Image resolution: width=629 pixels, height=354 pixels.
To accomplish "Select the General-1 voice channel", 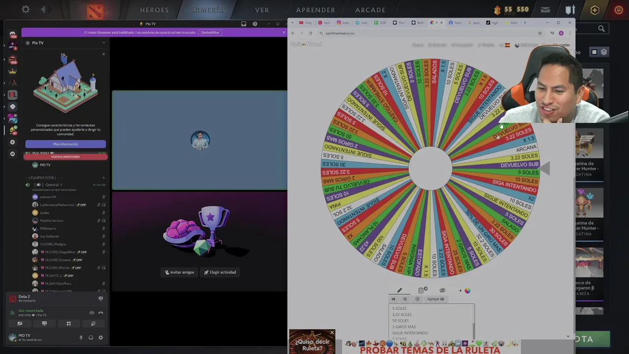I will 54,185.
